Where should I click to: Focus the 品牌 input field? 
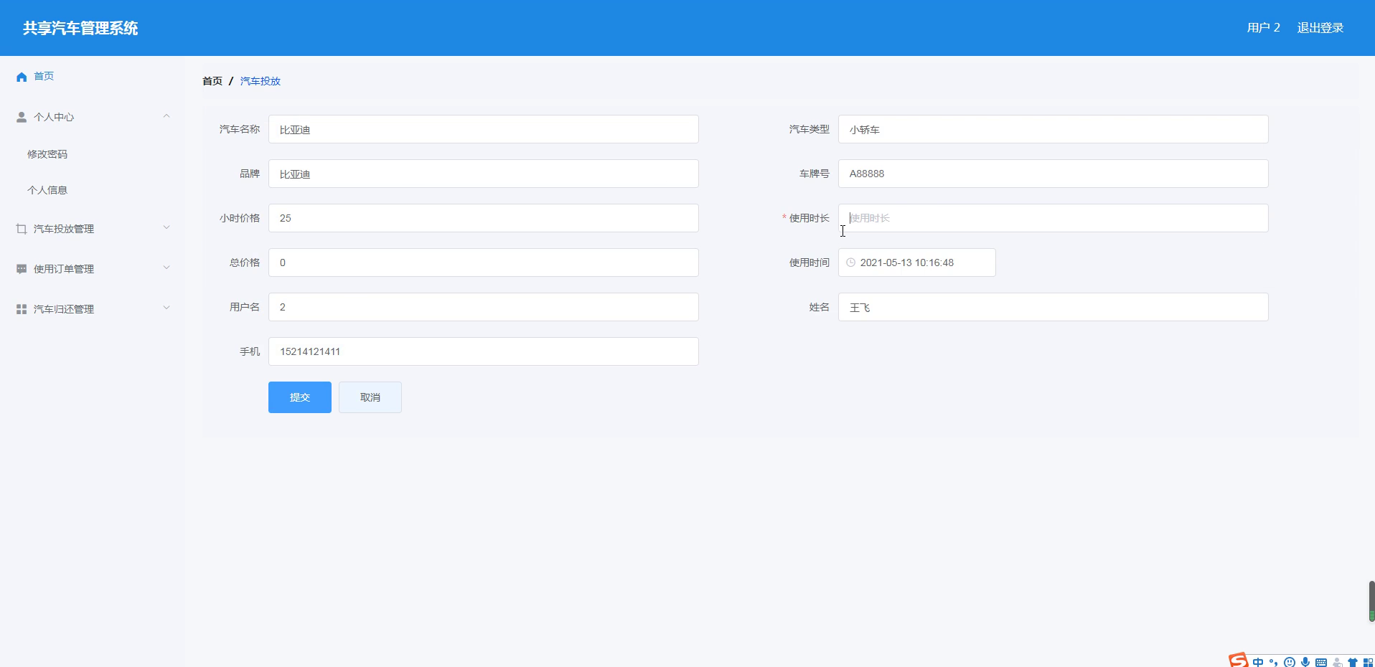tap(484, 174)
